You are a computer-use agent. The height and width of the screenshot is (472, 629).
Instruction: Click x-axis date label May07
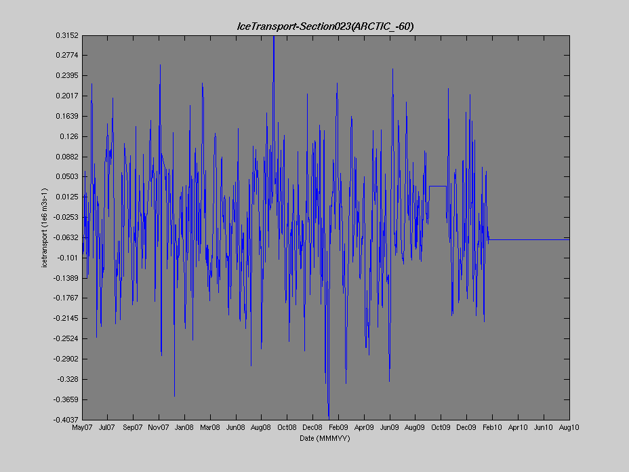coord(82,427)
